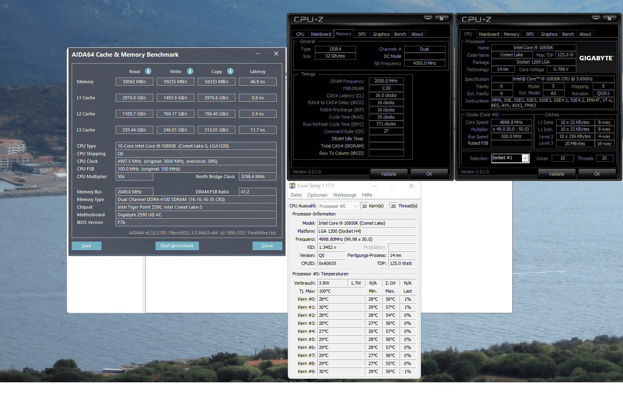The height and width of the screenshot is (402, 623).
Task: Click Start Benchmark button
Action: 177,246
